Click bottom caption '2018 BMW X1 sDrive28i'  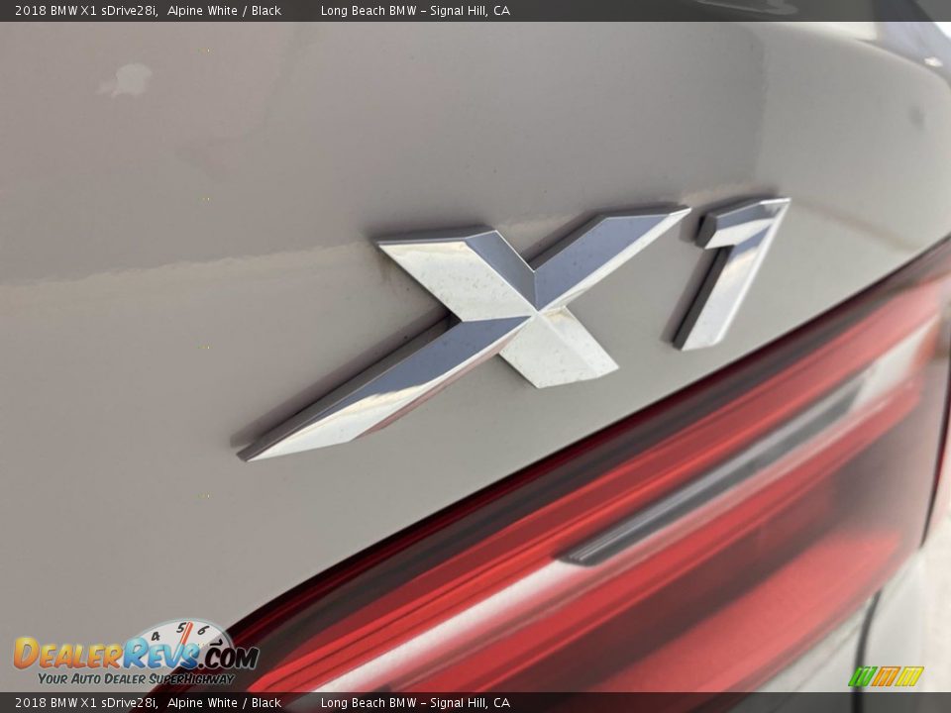click(x=86, y=703)
